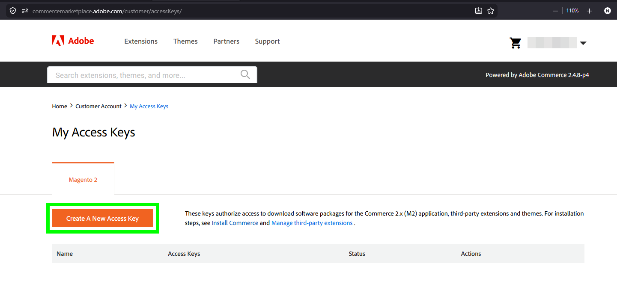This screenshot has width=617, height=290.
Task: Click the Adobe logo
Action: 73,41
